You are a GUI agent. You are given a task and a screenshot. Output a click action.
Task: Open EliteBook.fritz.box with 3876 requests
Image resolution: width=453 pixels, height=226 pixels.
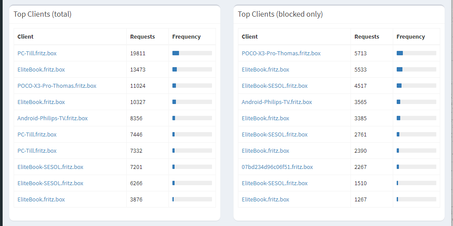[41, 199]
